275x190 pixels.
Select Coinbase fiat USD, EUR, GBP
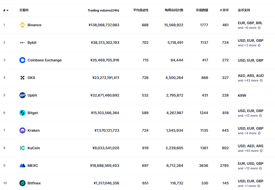pos(250,60)
